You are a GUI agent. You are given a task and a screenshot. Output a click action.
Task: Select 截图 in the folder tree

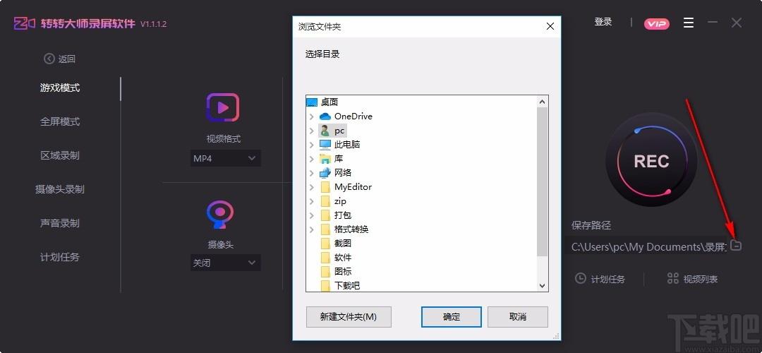tap(343, 243)
